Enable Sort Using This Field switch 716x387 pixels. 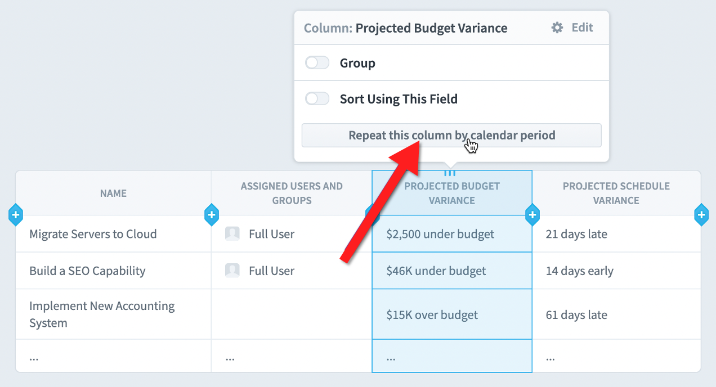[x=317, y=99]
